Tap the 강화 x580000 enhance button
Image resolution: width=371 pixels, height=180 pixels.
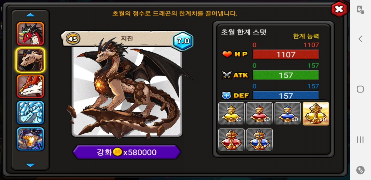tap(127, 152)
